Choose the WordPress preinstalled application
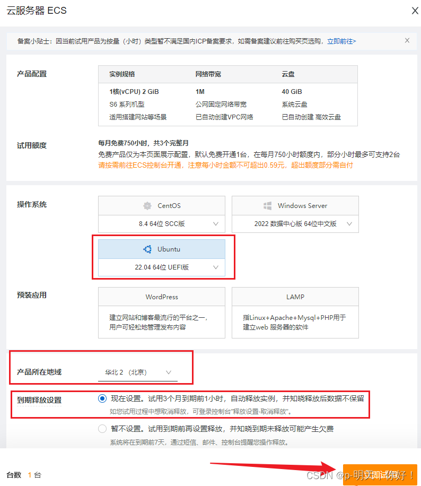 pos(162,313)
